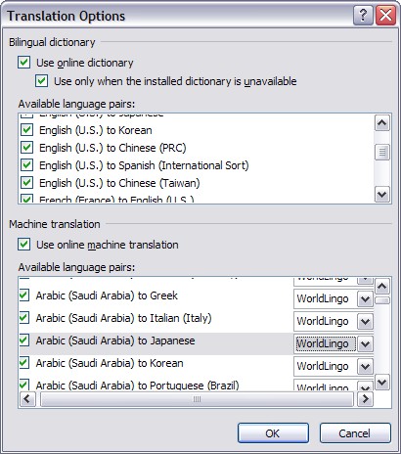Screen dimensions: 401x454
Task: Select the Arabic (Saudi Arabia) to Japanese text
Action: click(115, 340)
